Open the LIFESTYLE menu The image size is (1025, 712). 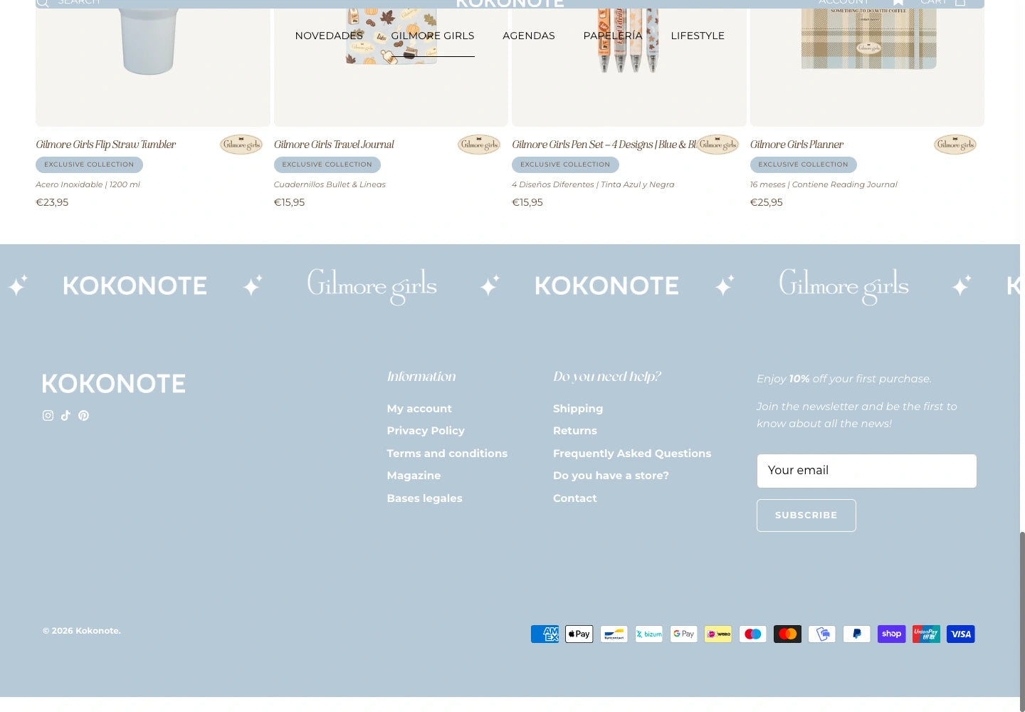click(x=698, y=36)
